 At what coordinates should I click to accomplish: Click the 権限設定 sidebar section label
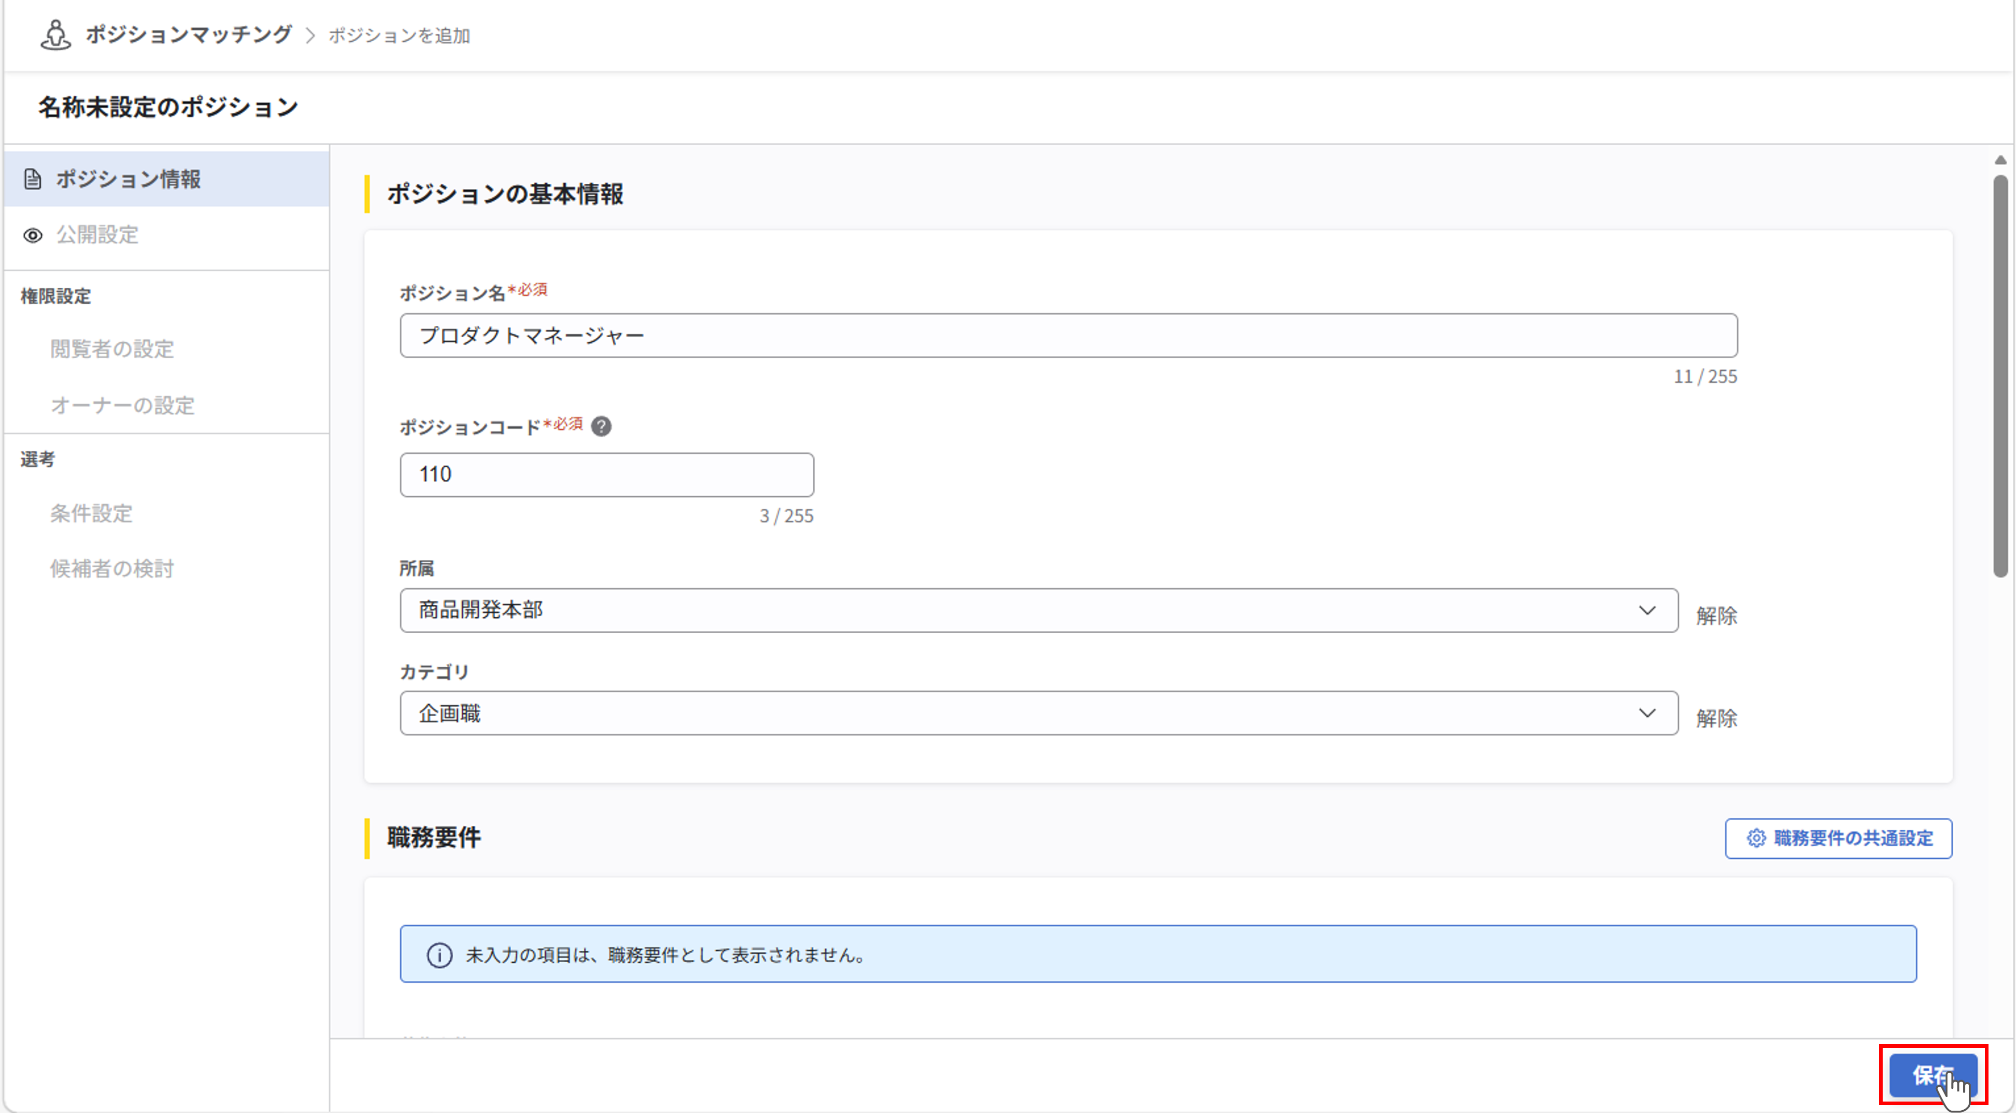click(55, 296)
